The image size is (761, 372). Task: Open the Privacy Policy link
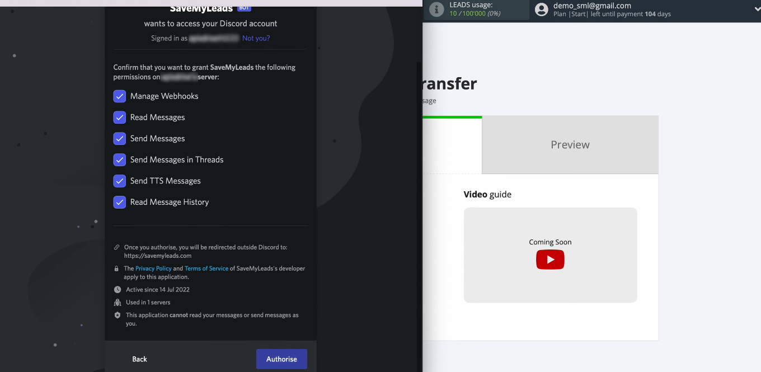[x=153, y=269]
